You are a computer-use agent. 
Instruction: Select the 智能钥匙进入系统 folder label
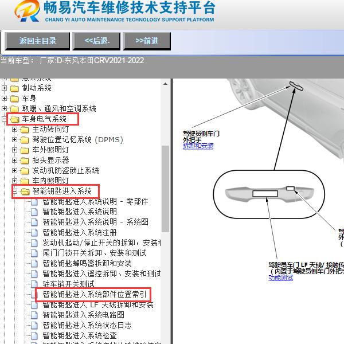click(62, 191)
